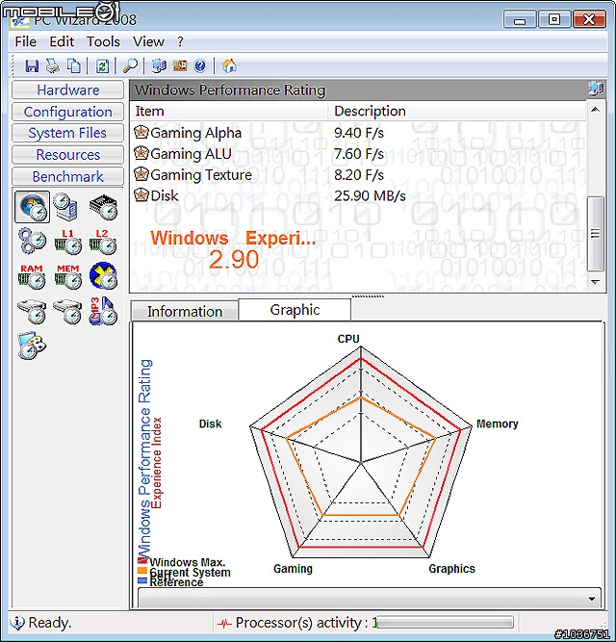Click the list scrollbar down arrow
Image resolution: width=616 pixels, height=642 pixels.
596,282
